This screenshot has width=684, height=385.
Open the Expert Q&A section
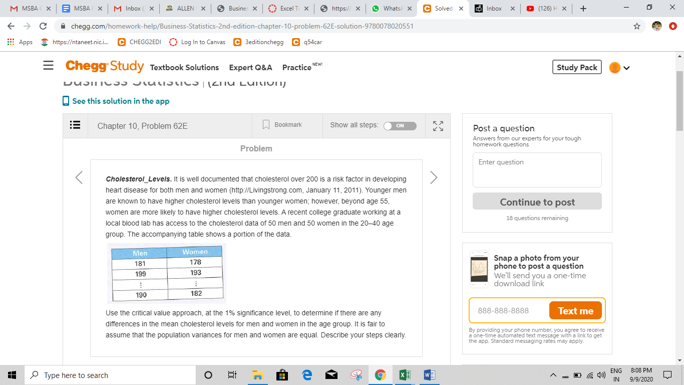pos(250,68)
